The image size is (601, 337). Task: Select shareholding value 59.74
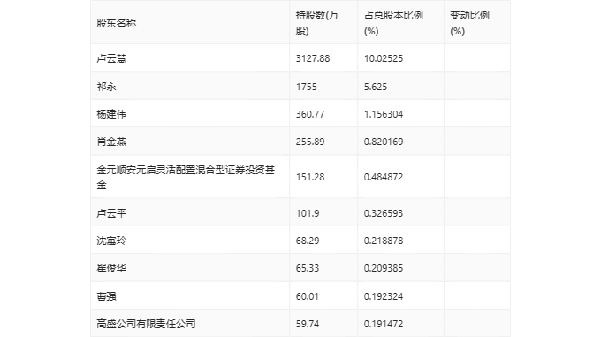[x=308, y=324]
